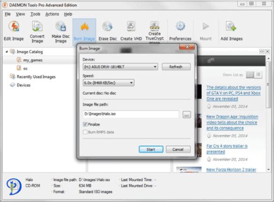The height and width of the screenshot is (202, 274).
Task: Click Dragon Age news thumbnail
Action: tap(199, 121)
